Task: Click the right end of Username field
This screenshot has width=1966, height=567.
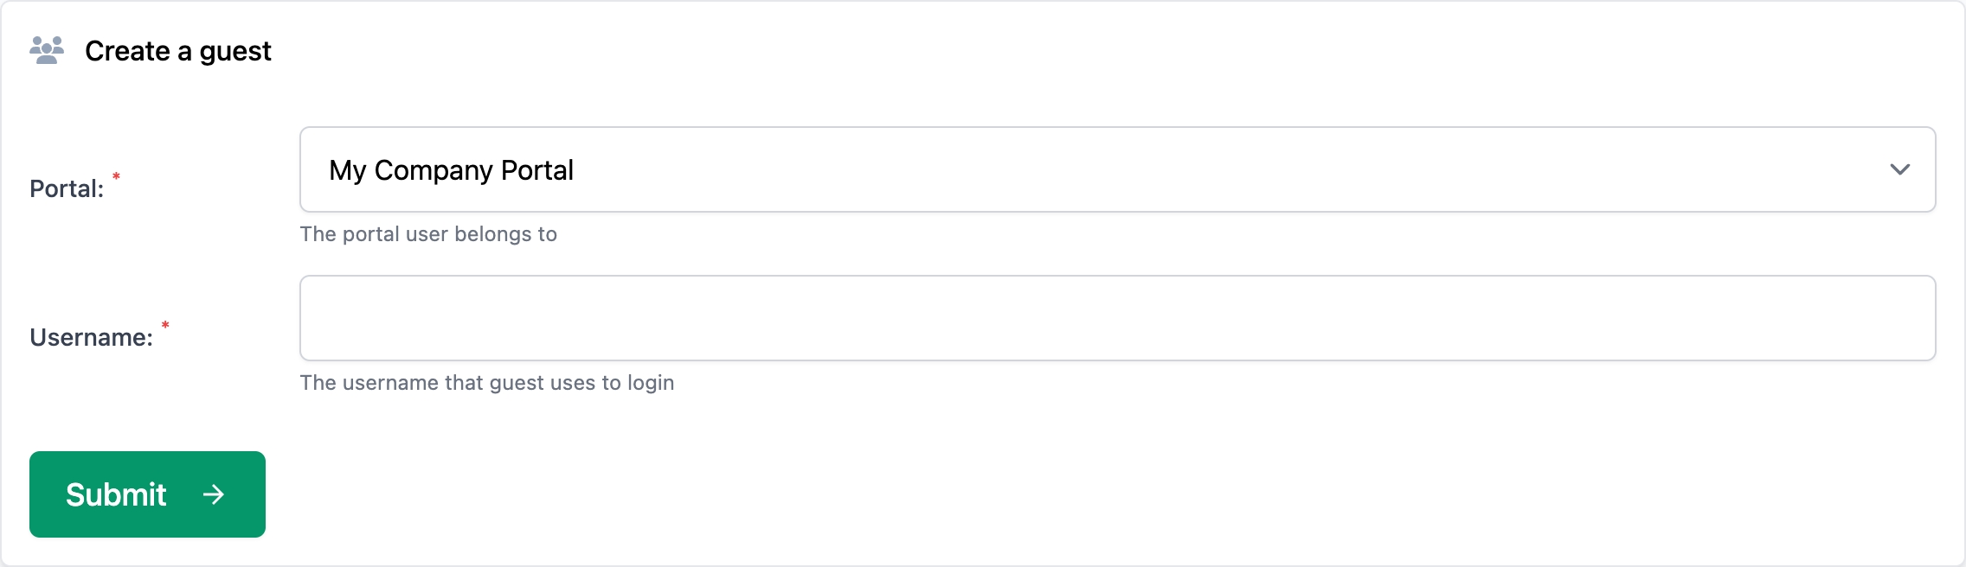Action: [1904, 318]
